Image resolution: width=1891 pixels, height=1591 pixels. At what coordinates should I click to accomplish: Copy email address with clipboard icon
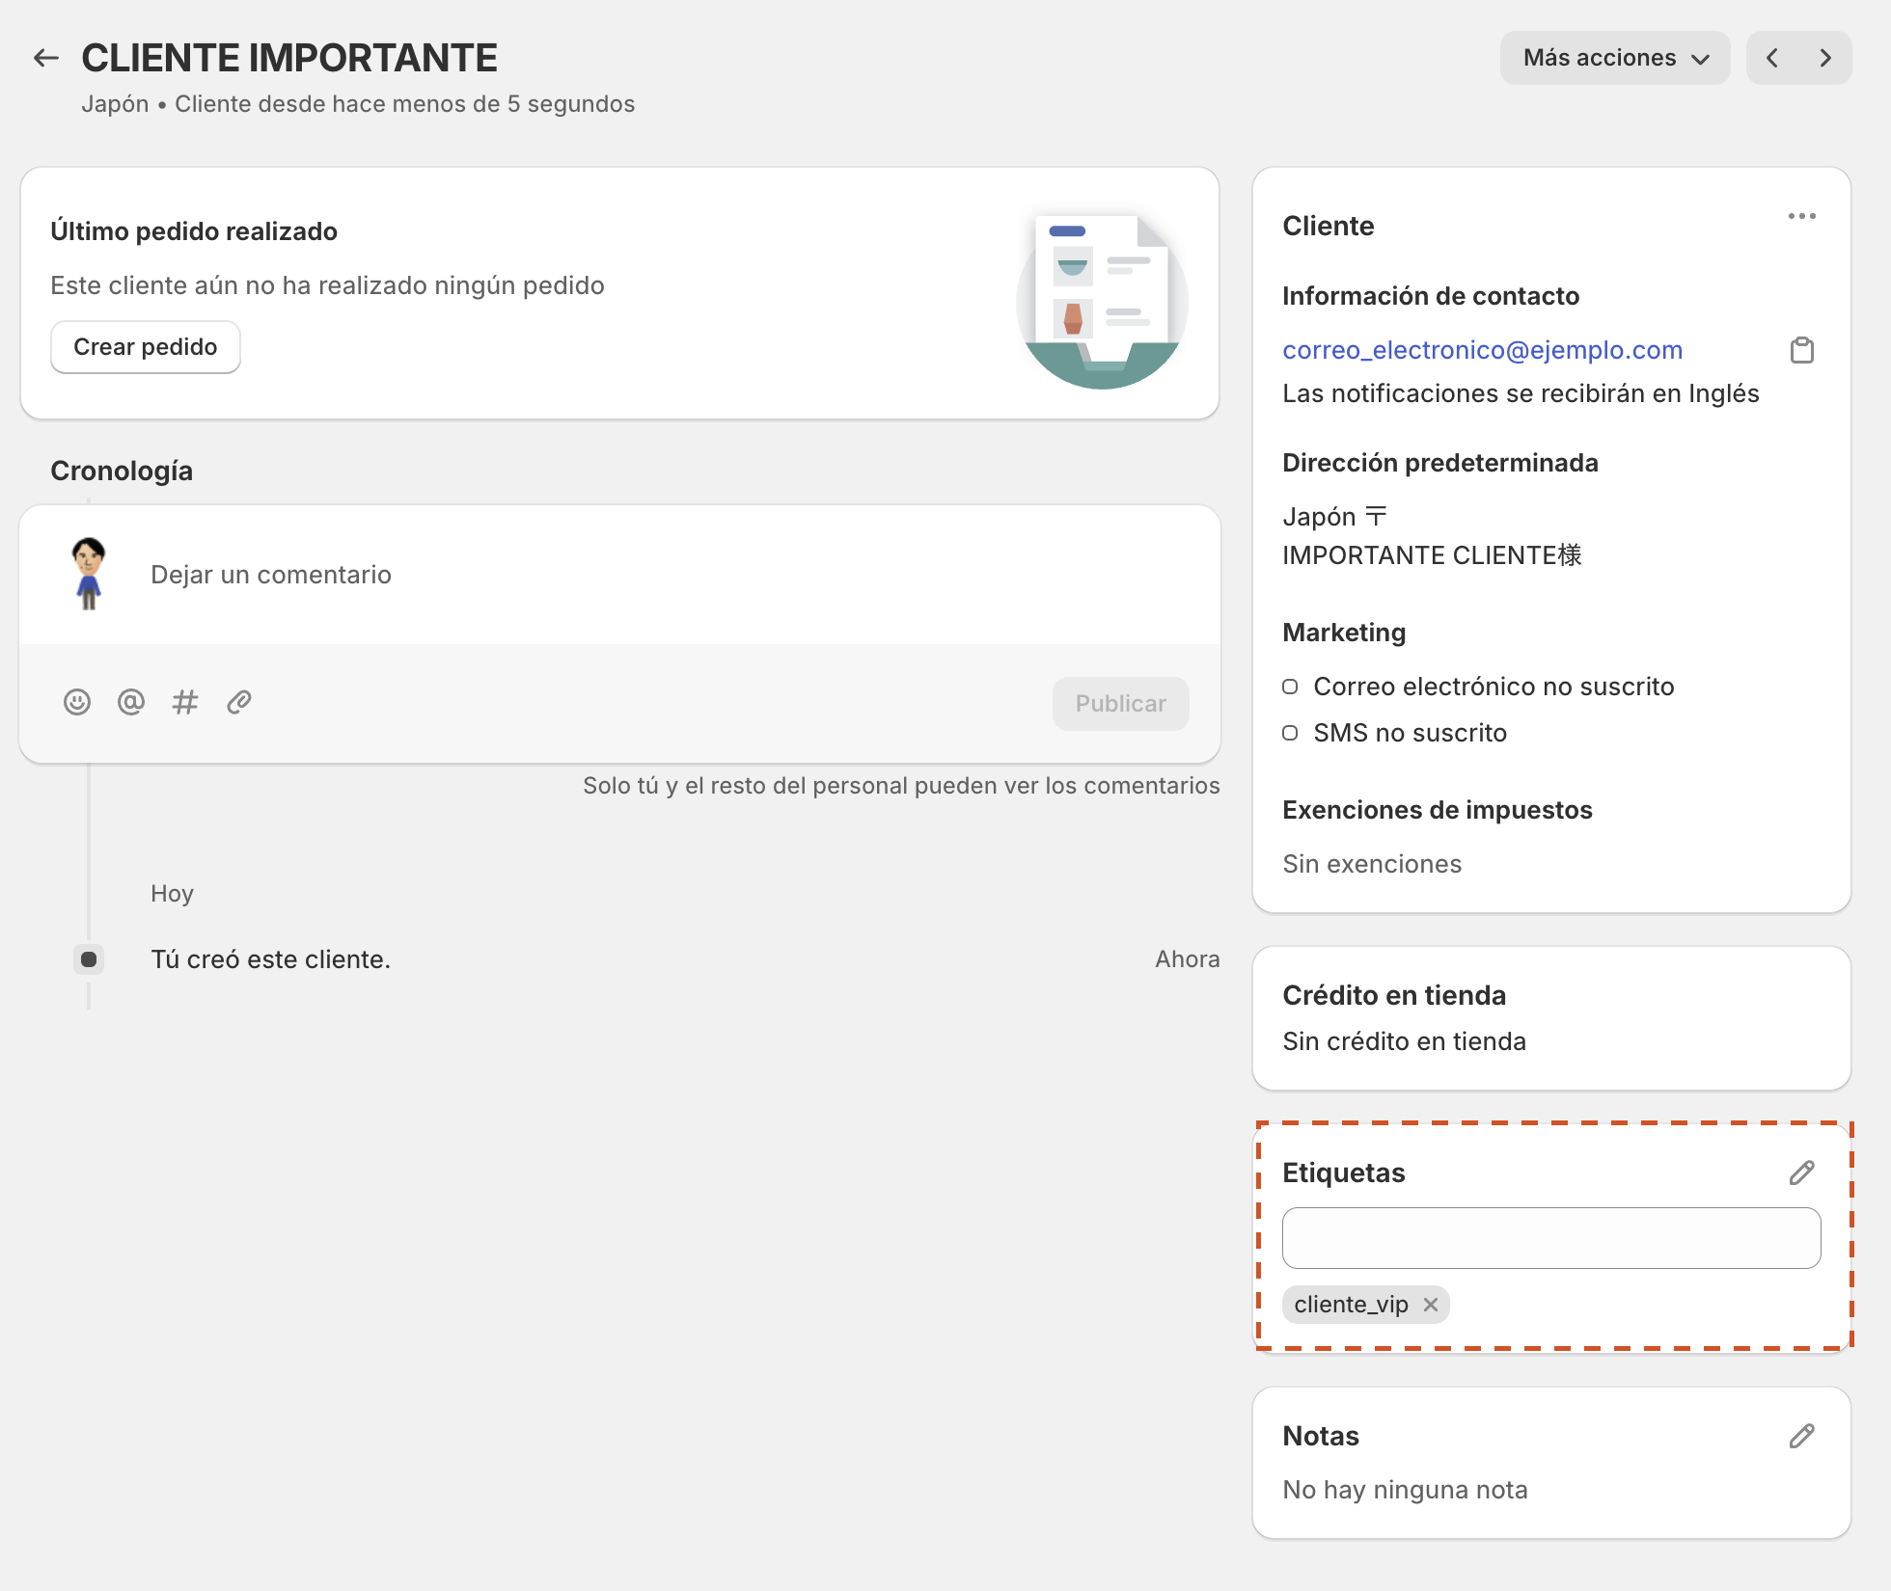point(1801,350)
